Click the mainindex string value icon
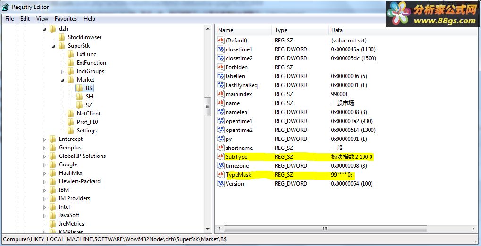 [220, 94]
